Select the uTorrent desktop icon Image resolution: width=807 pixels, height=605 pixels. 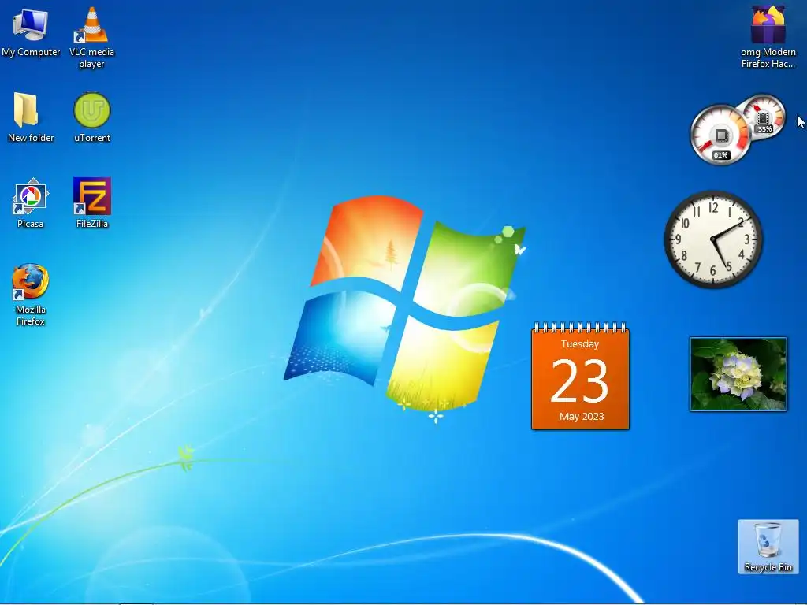coord(92,117)
